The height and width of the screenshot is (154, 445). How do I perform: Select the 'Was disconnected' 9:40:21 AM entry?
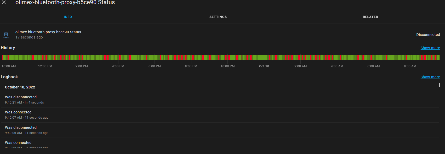220,100
